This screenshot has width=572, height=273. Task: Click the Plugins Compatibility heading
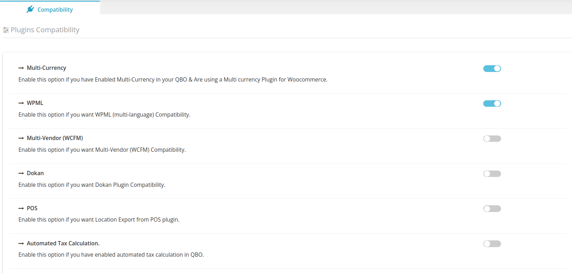(45, 30)
